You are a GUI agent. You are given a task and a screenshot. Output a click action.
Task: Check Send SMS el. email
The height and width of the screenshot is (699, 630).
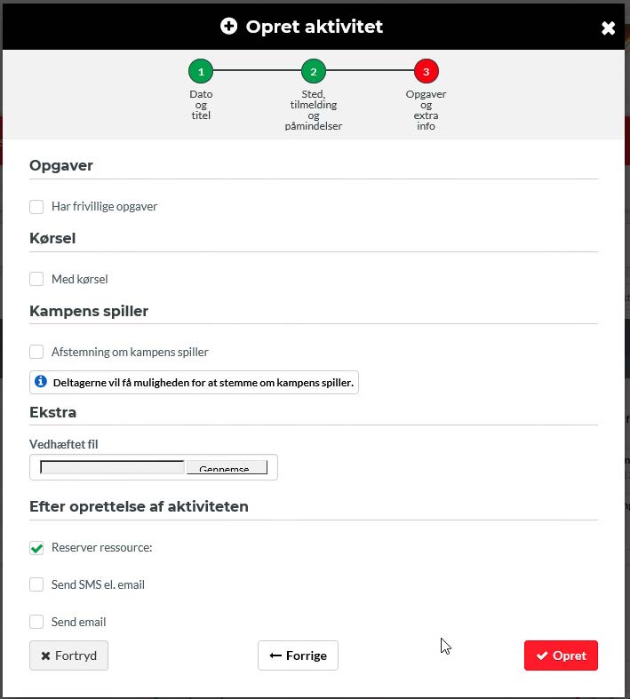coord(36,584)
